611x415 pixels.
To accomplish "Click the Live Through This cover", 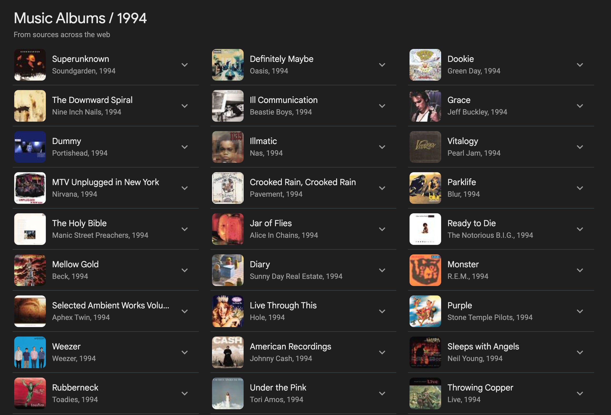I will point(228,311).
